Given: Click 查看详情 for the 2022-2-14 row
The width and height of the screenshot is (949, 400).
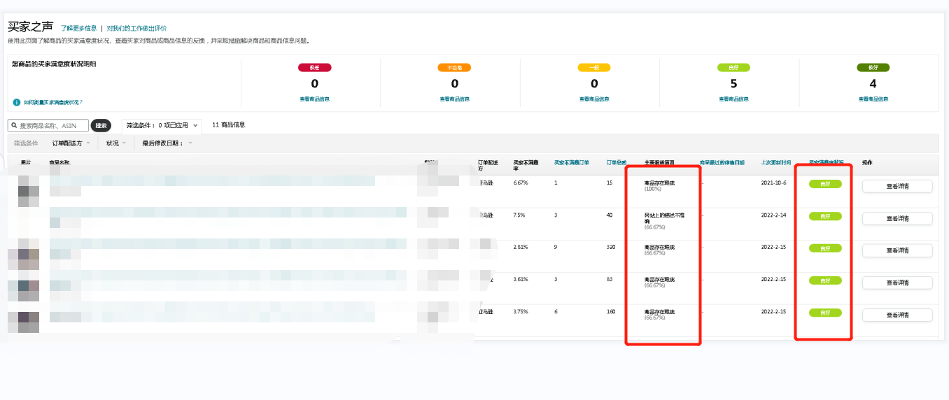Looking at the screenshot, I should 897,218.
